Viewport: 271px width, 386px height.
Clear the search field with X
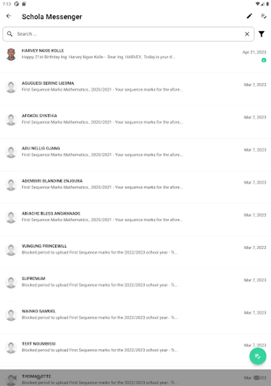point(247,34)
